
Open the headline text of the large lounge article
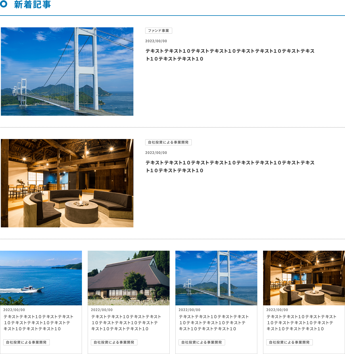[230, 167]
